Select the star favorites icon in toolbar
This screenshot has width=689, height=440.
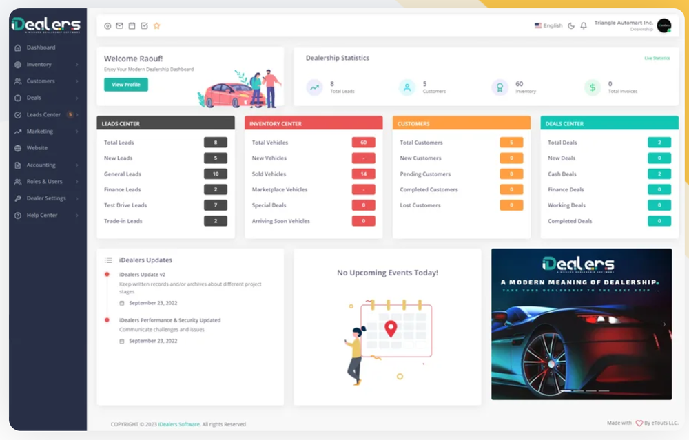(156, 25)
